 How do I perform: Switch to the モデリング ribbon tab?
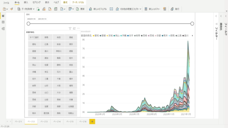coord(36,2)
